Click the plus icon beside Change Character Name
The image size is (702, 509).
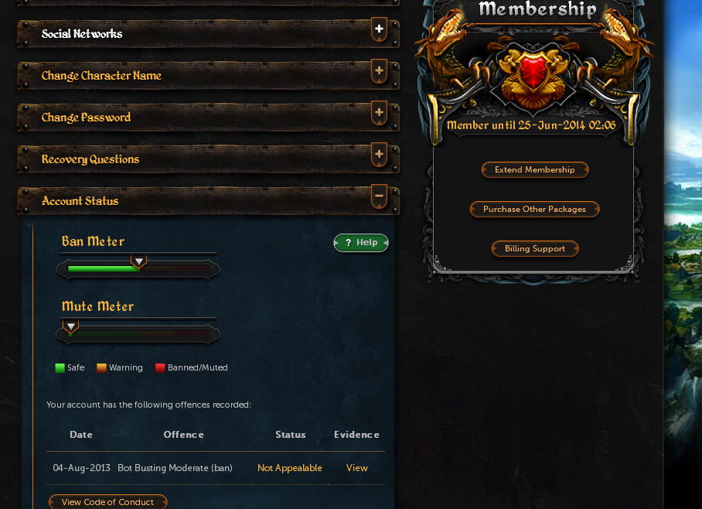point(379,71)
